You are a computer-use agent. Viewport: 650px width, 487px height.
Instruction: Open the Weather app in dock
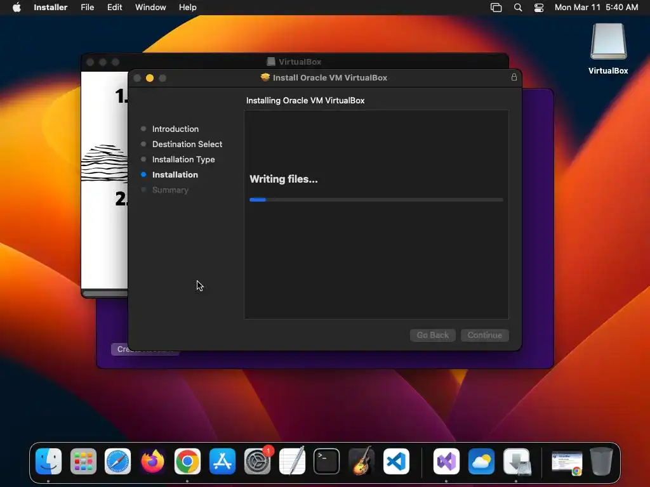tap(481, 462)
